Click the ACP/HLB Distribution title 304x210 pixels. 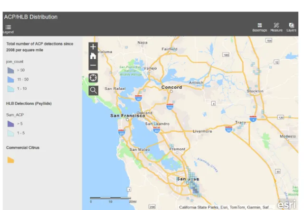click(31, 17)
